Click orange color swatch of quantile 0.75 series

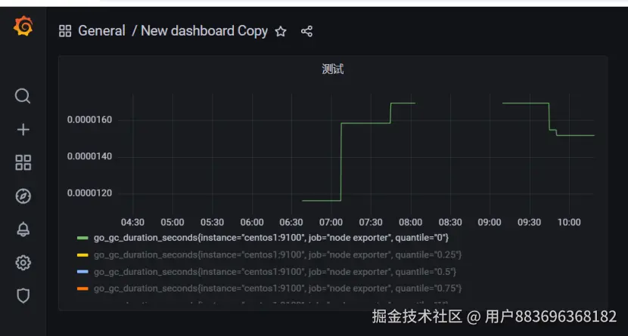[x=82, y=288]
